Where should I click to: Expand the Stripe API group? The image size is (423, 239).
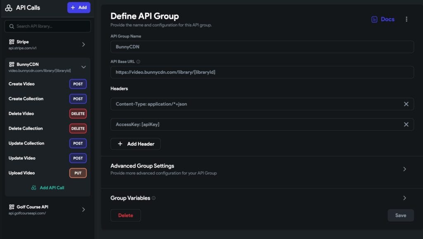pyautogui.click(x=83, y=45)
